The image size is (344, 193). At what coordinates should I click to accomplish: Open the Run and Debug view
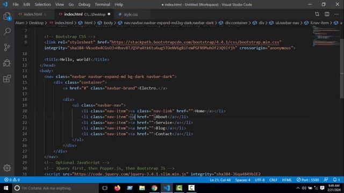7,63
